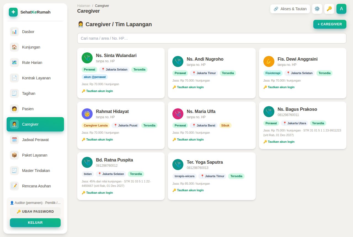Click the Jakarta Barat area tag
This screenshot has width=353, height=237.
click(x=204, y=125)
